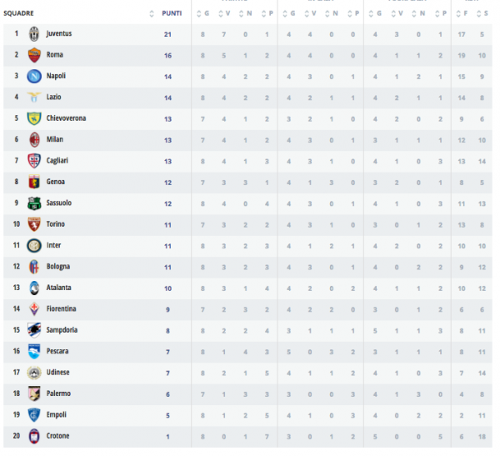Image resolution: width=500 pixels, height=456 pixels.
Task: Click the PUNTI column header
Action: [172, 13]
